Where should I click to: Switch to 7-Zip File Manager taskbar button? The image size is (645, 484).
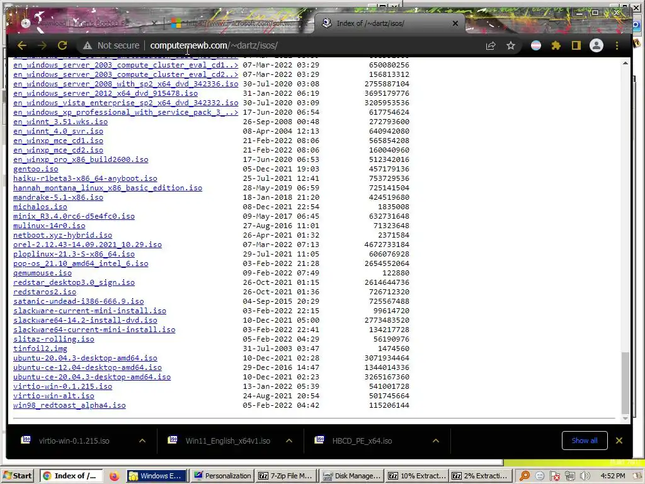point(287,476)
